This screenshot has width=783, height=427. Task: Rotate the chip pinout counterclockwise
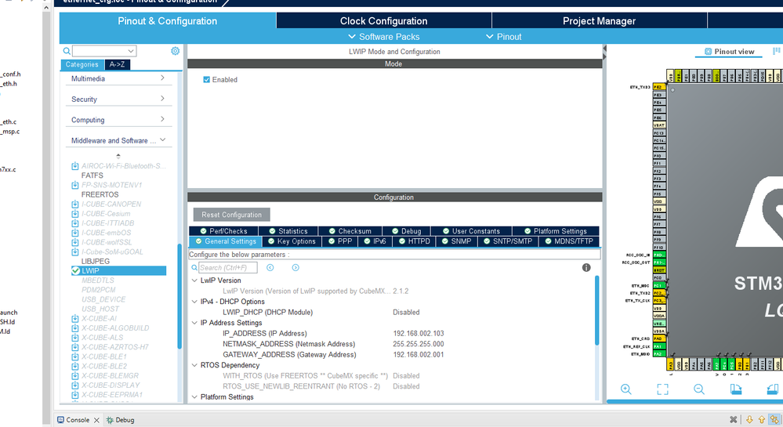click(773, 389)
